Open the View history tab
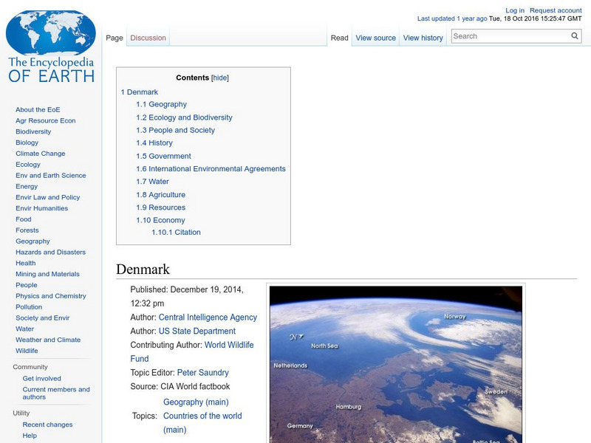Viewport: 591px width, 443px height. pyautogui.click(x=423, y=37)
